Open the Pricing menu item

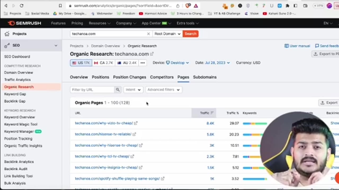77,23
